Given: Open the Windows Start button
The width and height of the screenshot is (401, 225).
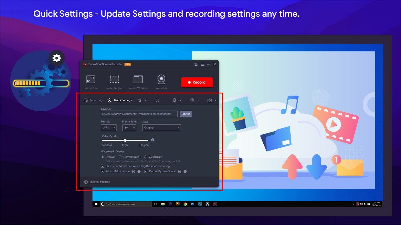Looking at the screenshot, I should 96,204.
